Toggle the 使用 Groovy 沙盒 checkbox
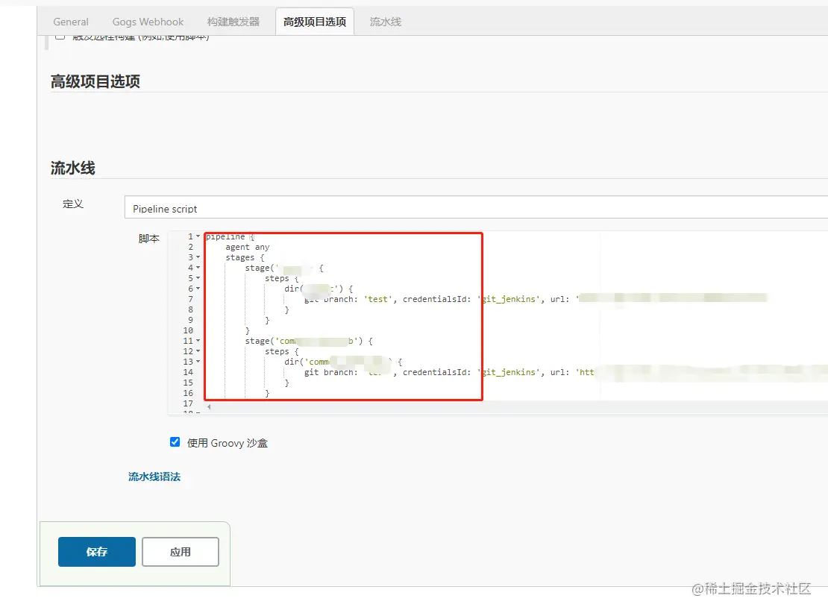Viewport: 828px width, 613px height. [175, 442]
